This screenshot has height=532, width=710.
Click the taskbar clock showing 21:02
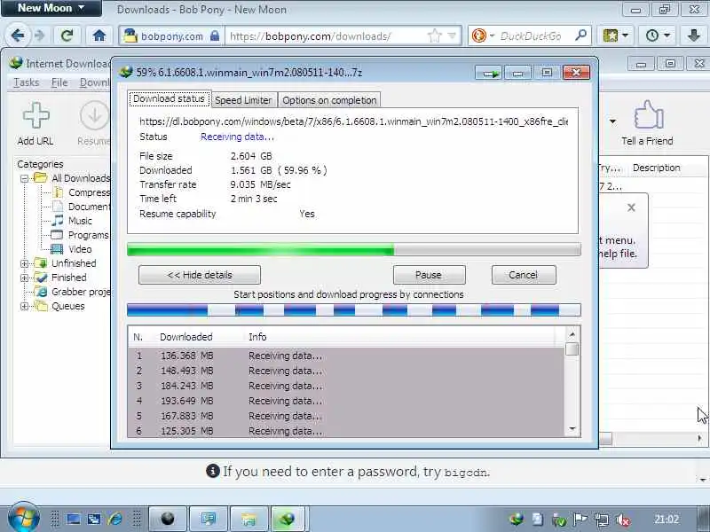click(x=667, y=520)
